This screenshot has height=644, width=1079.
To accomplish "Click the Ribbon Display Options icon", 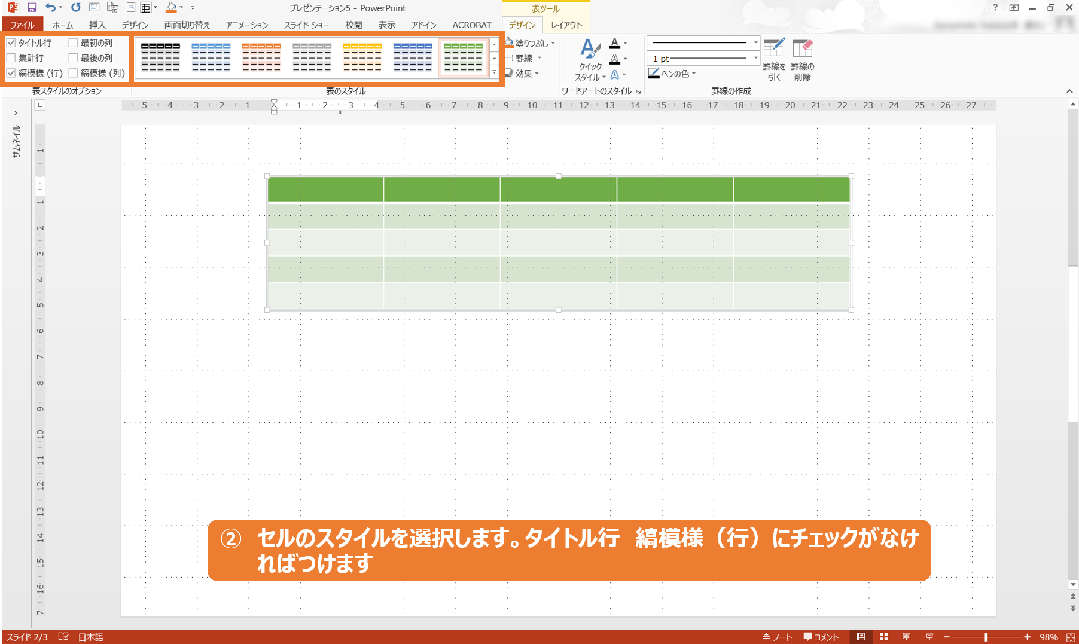I will [1014, 7].
